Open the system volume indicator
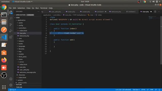This screenshot has height=91, width=162. point(153,2)
